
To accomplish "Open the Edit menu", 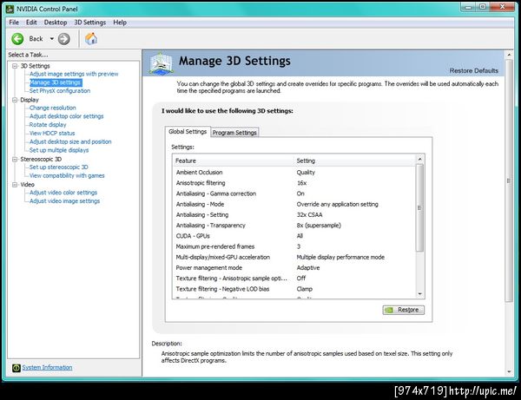I will pyautogui.click(x=31, y=23).
